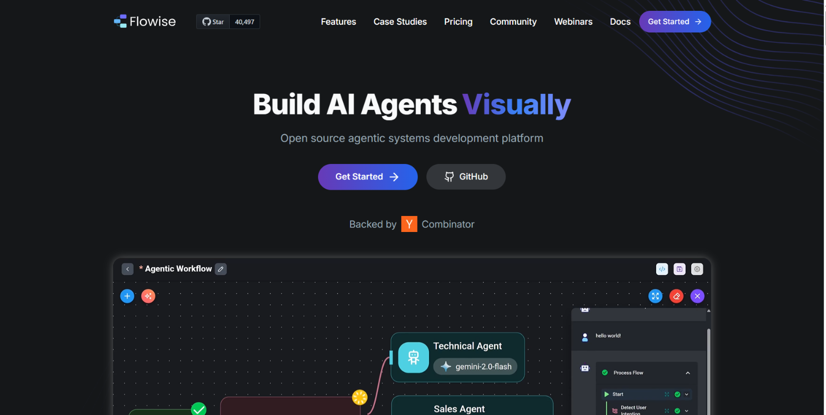Click the orange sparkle generate button

[x=148, y=296]
